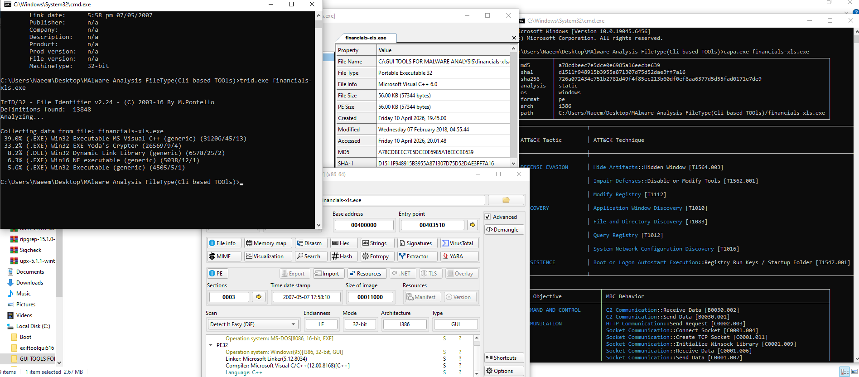Open the Memory map viewer

click(266, 243)
